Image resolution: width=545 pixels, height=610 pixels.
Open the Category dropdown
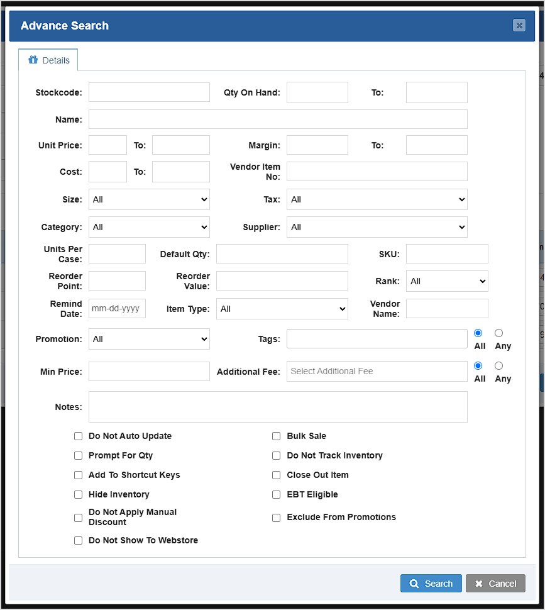point(149,227)
